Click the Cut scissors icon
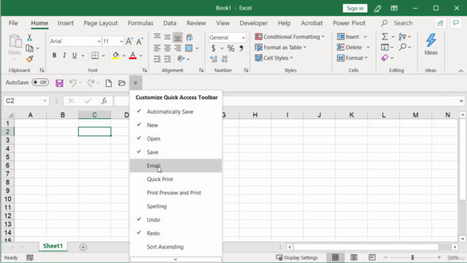This screenshot has height=263, width=467. coord(29,37)
